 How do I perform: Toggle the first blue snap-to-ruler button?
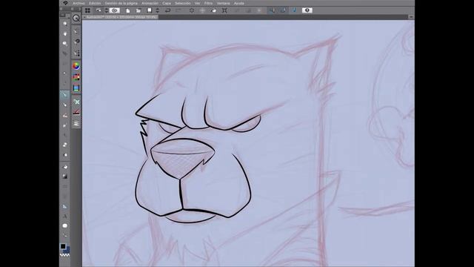pos(272,10)
